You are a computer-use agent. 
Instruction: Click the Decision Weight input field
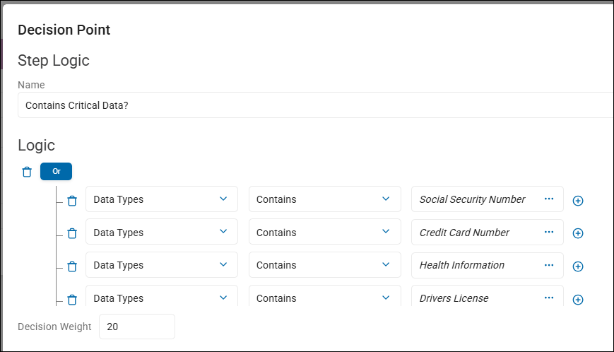click(136, 327)
